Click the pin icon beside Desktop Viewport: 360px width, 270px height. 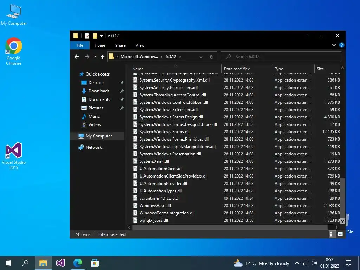coord(122,82)
